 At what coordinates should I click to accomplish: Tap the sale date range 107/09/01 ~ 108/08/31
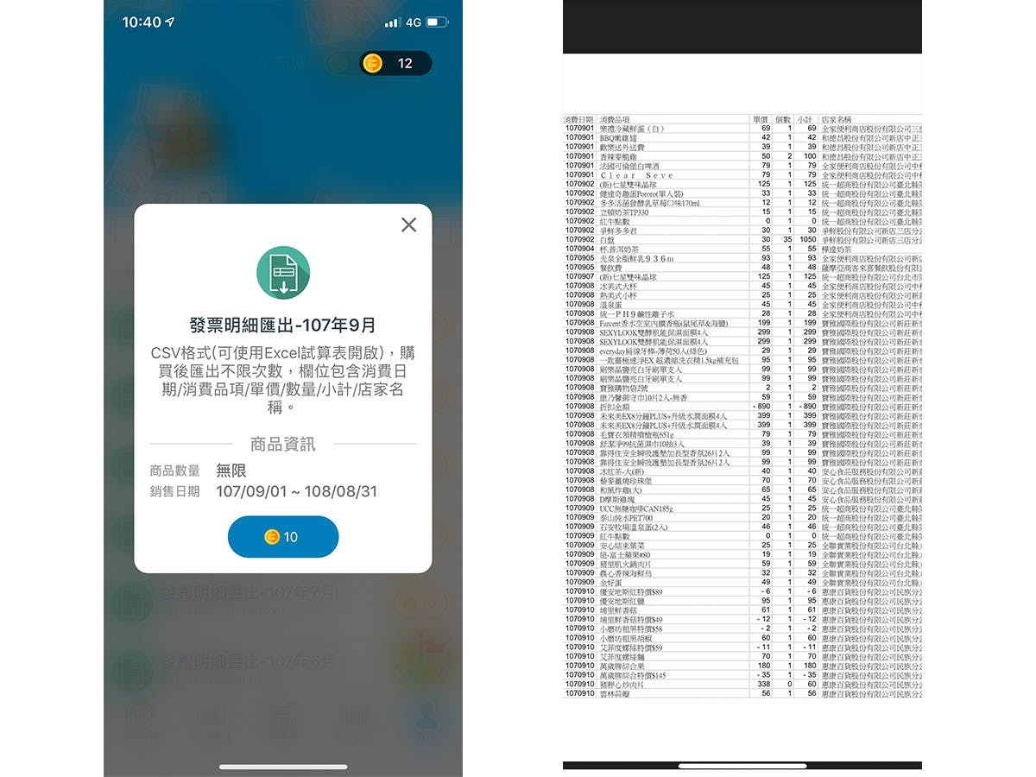pyautogui.click(x=296, y=491)
